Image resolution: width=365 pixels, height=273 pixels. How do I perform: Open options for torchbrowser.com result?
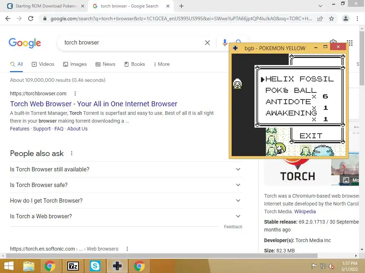pyautogui.click(x=75, y=93)
